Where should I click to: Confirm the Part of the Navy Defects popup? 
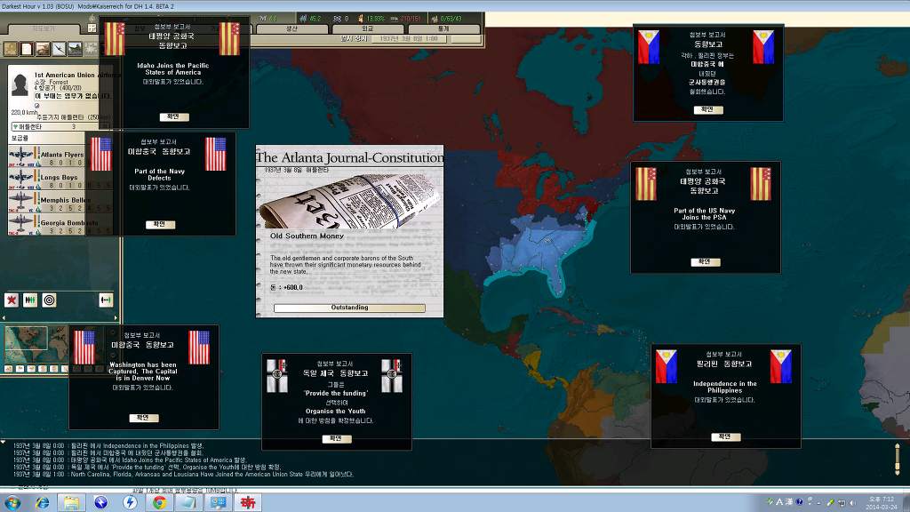160,224
